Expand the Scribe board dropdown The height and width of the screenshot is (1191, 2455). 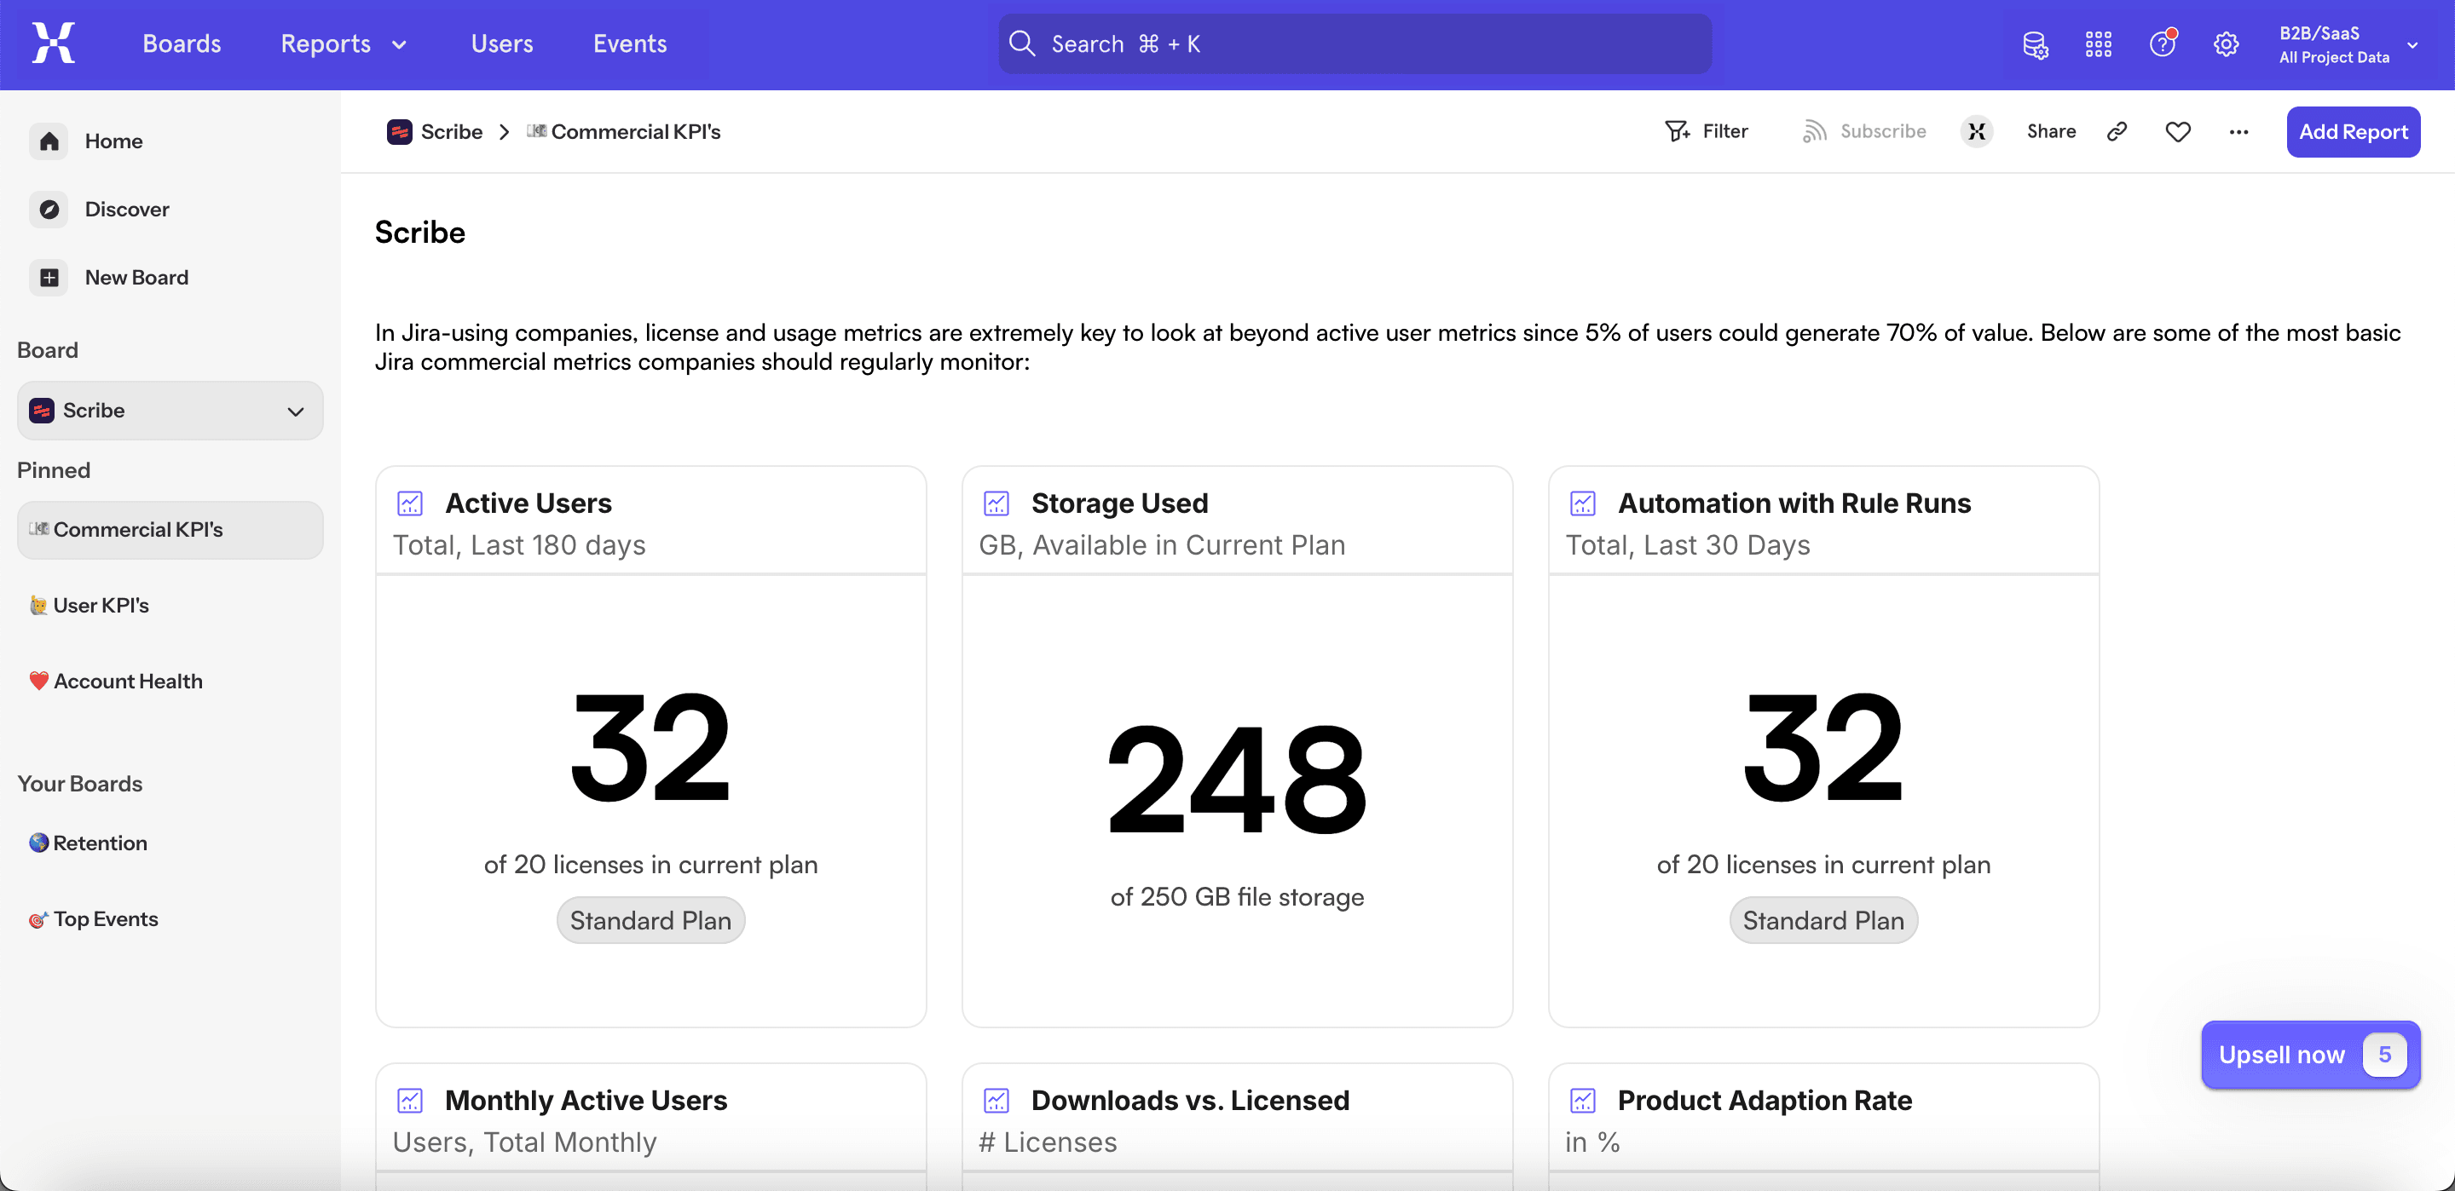tap(170, 411)
